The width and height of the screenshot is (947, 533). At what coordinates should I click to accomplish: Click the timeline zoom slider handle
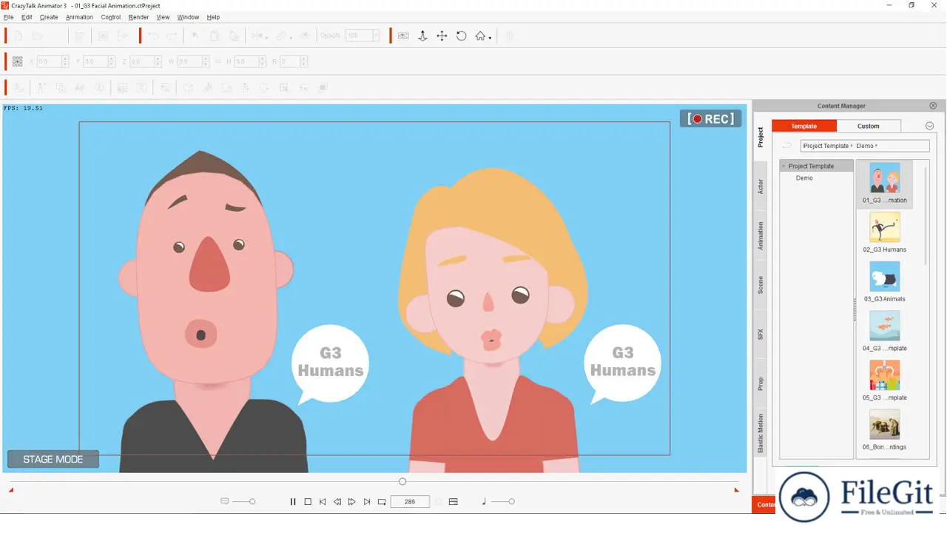252,501
